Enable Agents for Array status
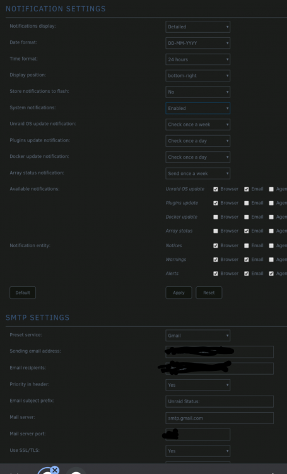The height and width of the screenshot is (474, 287). click(x=271, y=231)
